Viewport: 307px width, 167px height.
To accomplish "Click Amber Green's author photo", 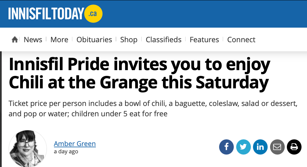I will coord(28,149).
